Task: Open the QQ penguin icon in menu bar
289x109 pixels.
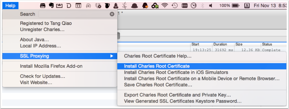Action: pos(145,6)
